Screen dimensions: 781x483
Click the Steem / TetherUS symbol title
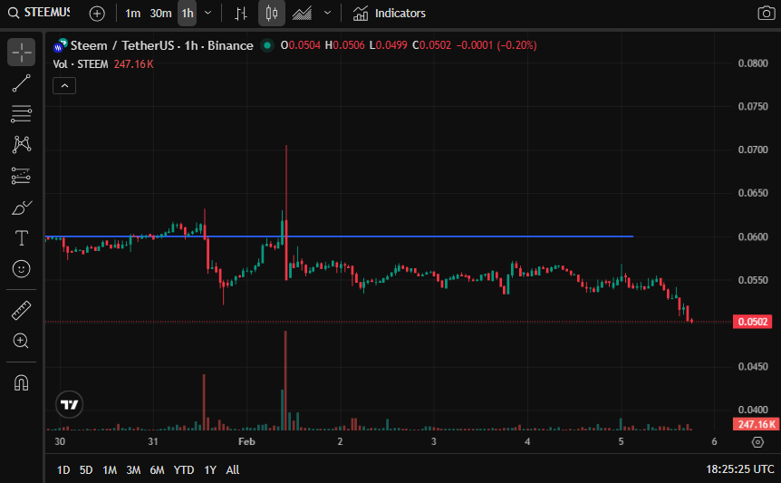(162, 45)
